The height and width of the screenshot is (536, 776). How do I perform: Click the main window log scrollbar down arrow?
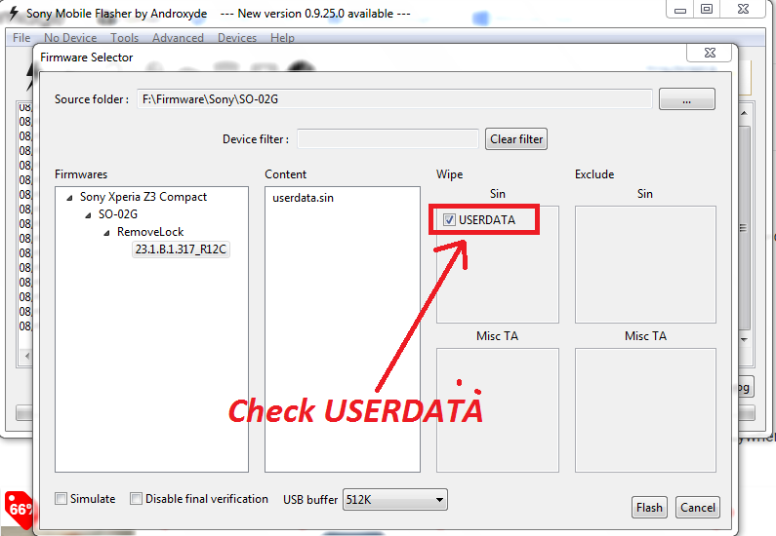tap(744, 339)
